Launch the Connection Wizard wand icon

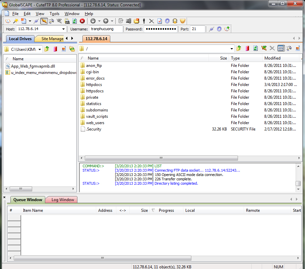coord(16,21)
